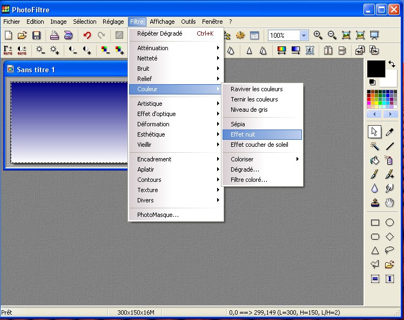The image size is (404, 320).
Task: Click Répéter Dégradé menu entry
Action: pos(176,33)
